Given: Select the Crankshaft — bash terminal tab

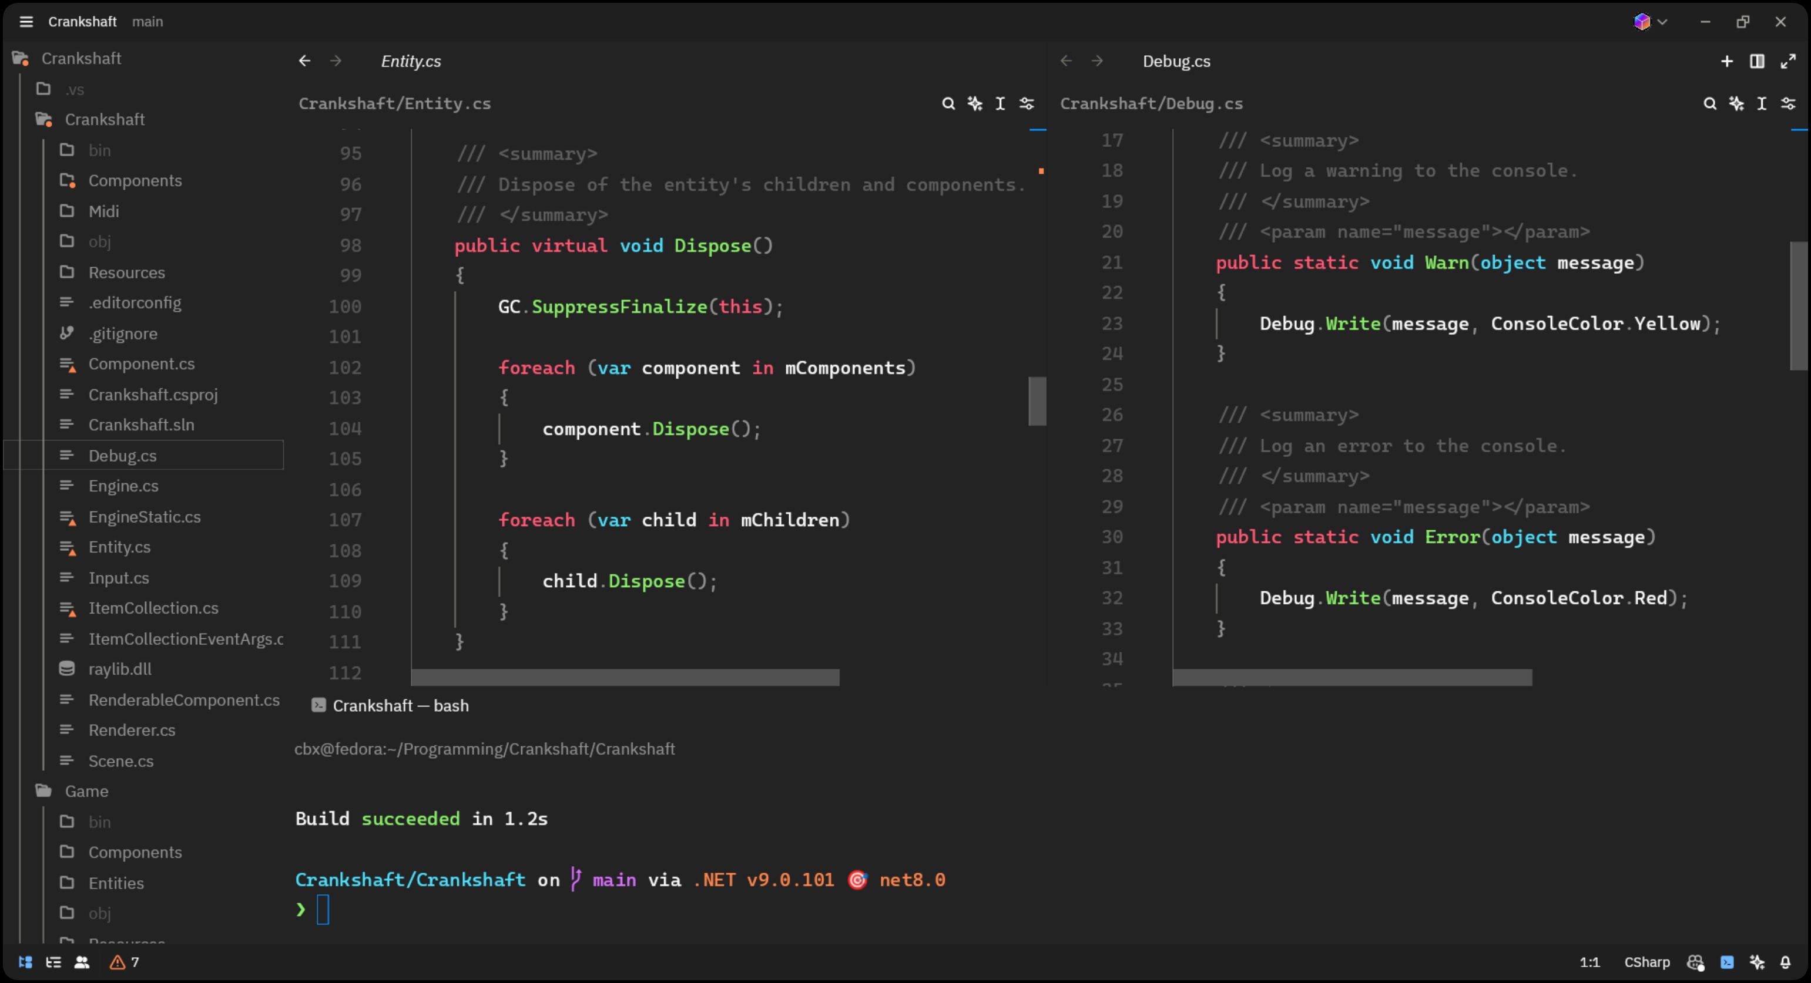Looking at the screenshot, I should pos(390,706).
